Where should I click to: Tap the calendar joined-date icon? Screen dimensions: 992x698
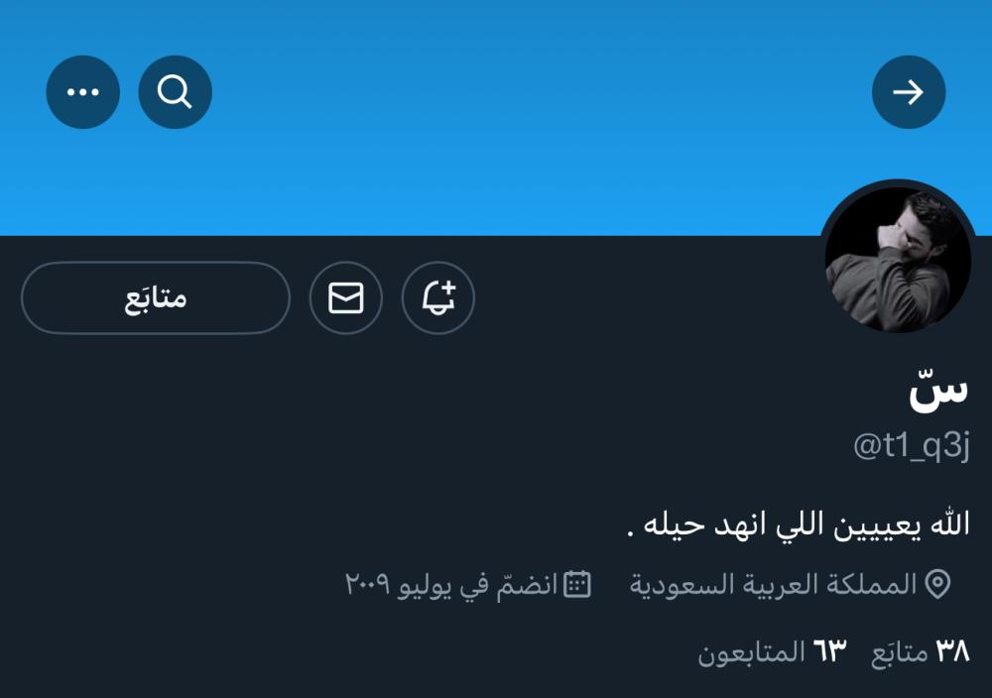pos(577,584)
